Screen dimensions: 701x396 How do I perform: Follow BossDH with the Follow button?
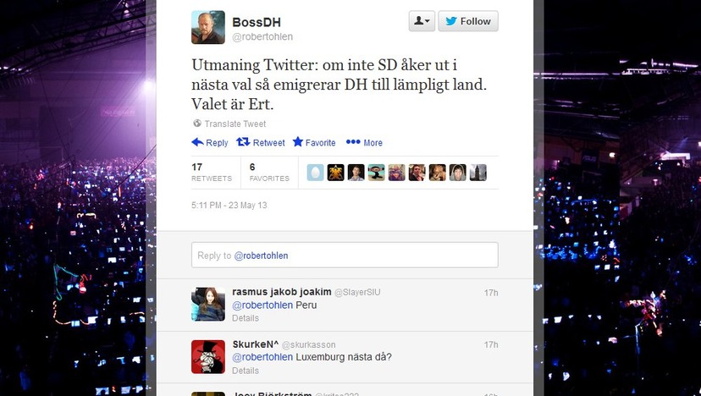pos(468,21)
